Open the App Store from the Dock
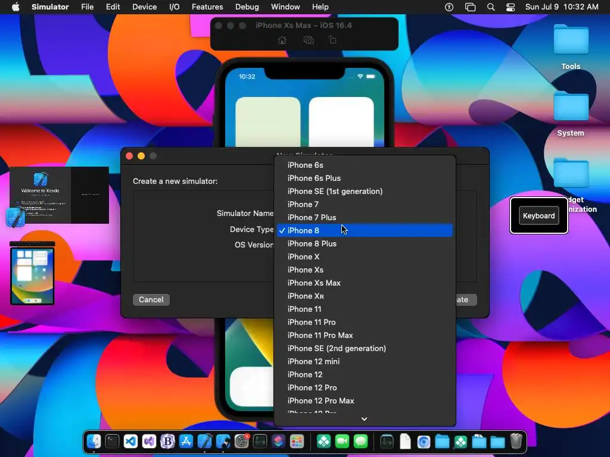 [x=186, y=442]
